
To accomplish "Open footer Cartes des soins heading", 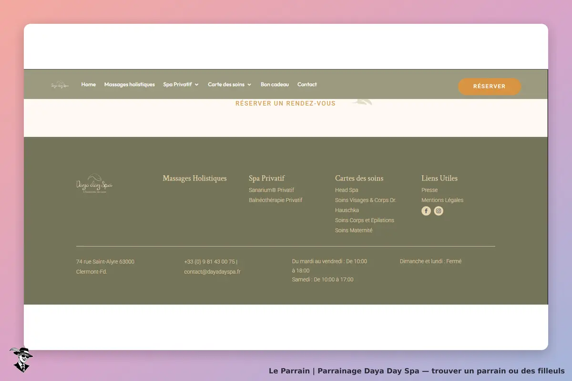I will 359,178.
